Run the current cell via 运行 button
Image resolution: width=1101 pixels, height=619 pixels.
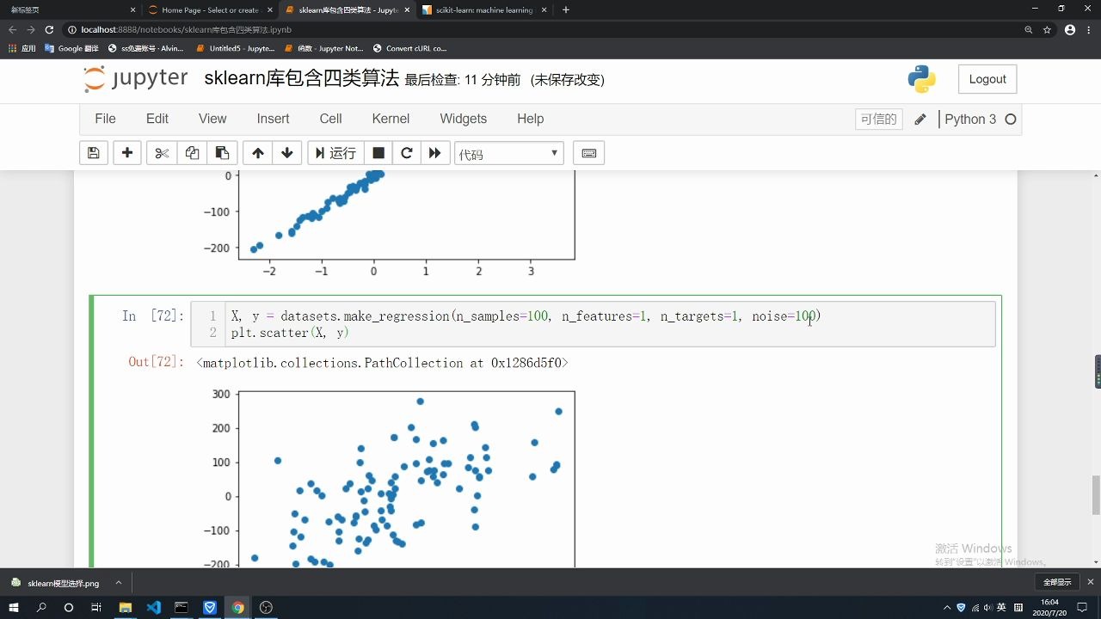(x=334, y=152)
